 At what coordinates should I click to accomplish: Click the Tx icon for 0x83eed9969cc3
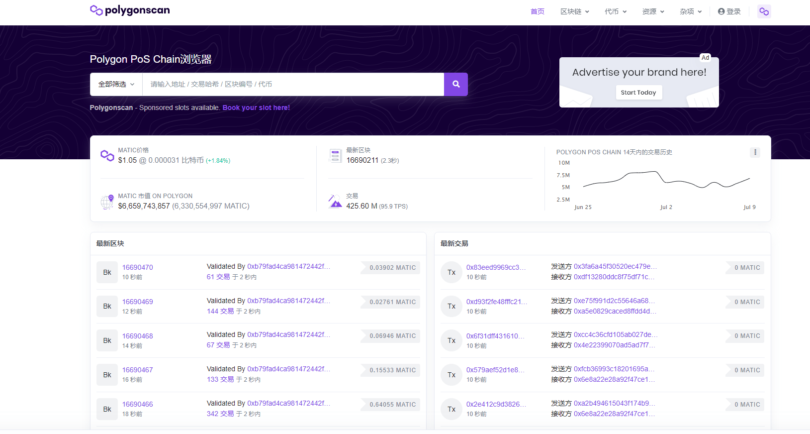click(x=451, y=272)
